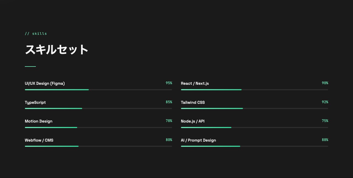The height and width of the screenshot is (178, 353).
Task: Click the Node.js / API progress bar
Action: (x=254, y=127)
